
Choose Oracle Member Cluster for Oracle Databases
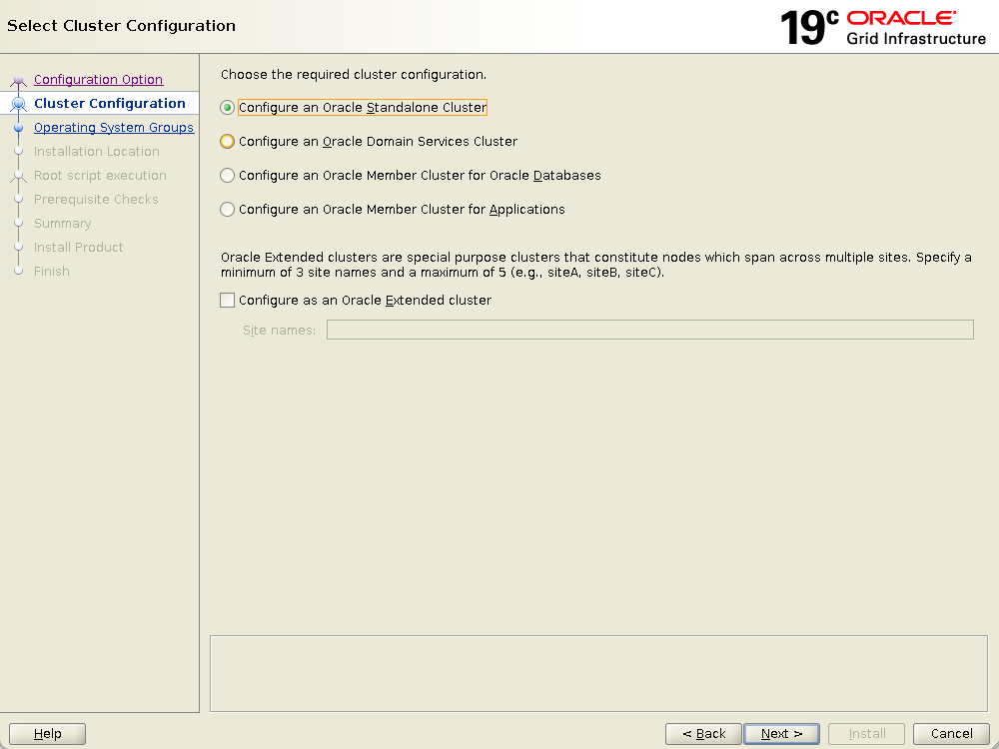pyautogui.click(x=228, y=176)
